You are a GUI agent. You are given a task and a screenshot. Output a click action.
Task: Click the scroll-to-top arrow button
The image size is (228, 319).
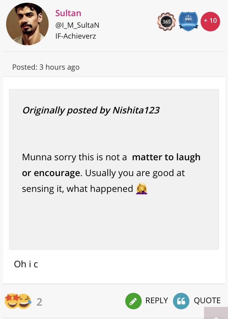pyautogui.click(x=216, y=313)
